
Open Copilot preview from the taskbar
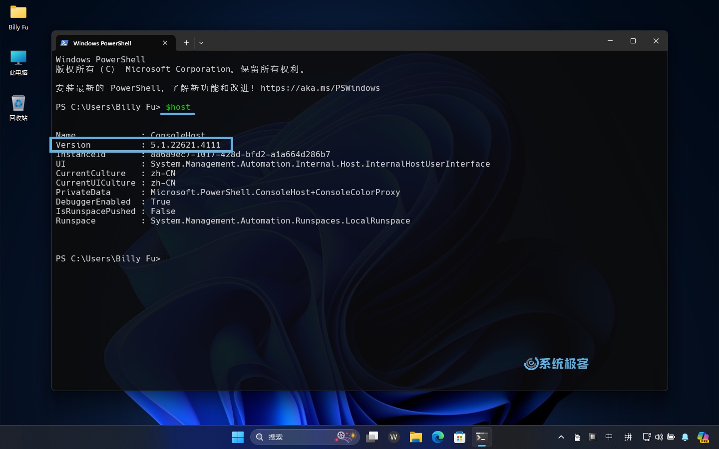(703, 438)
